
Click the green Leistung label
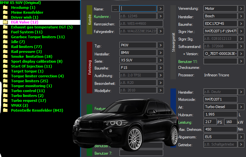[x=185, y=122]
